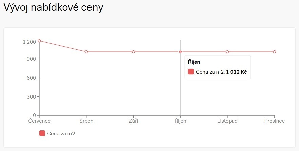The width and height of the screenshot is (299, 151).
Task: Click the 900 y-axis label
Action: 31,59
